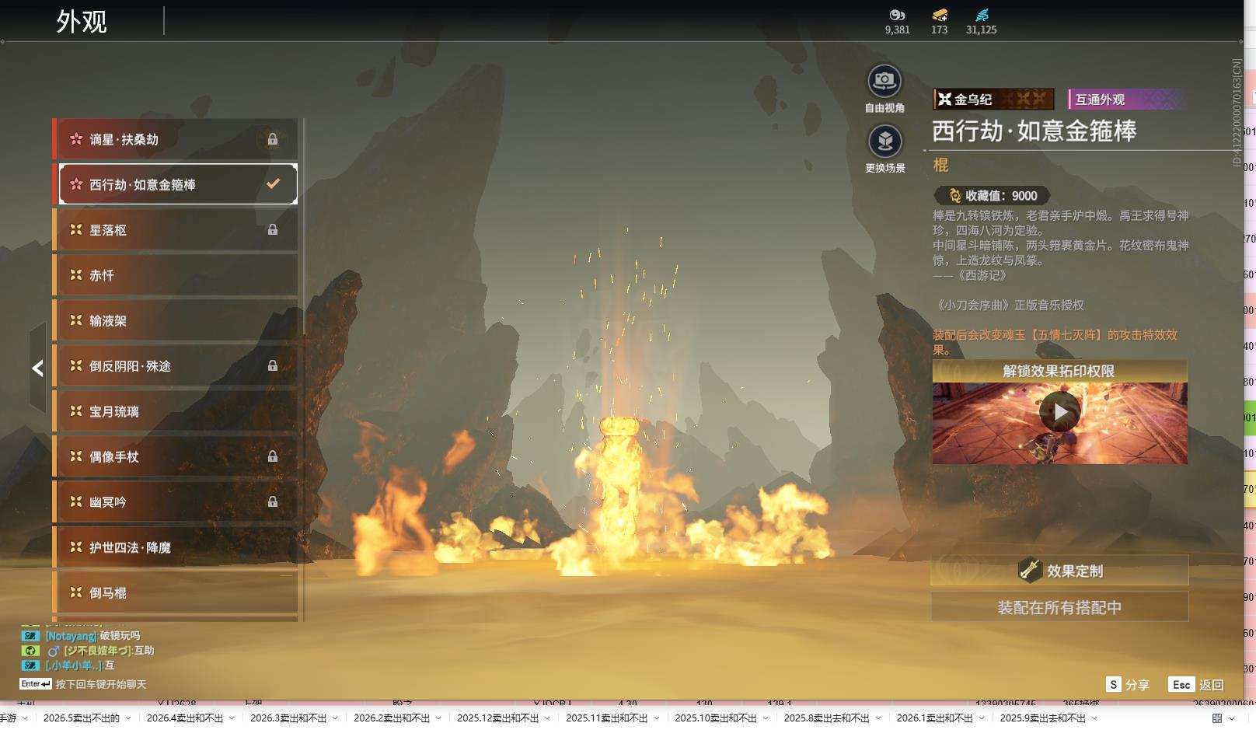Select the 宝月琉璃 skin in the list

click(176, 411)
